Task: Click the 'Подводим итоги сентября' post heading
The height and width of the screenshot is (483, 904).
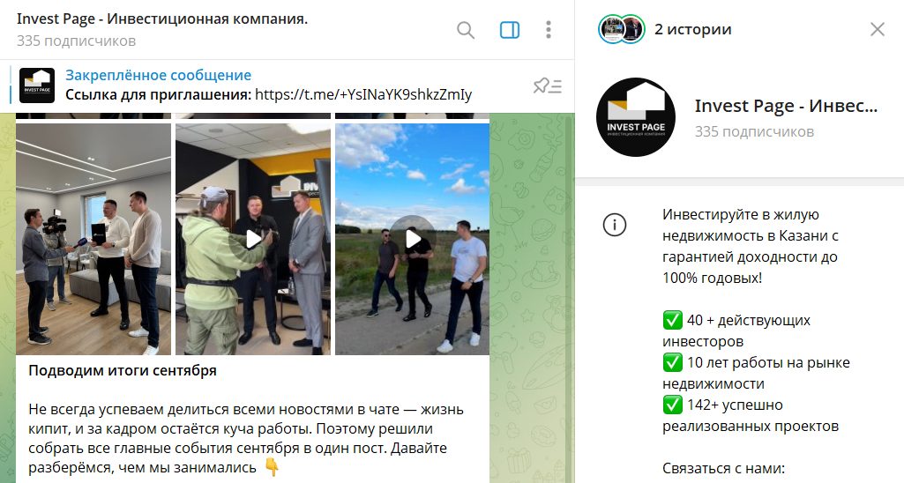Action: 123,370
